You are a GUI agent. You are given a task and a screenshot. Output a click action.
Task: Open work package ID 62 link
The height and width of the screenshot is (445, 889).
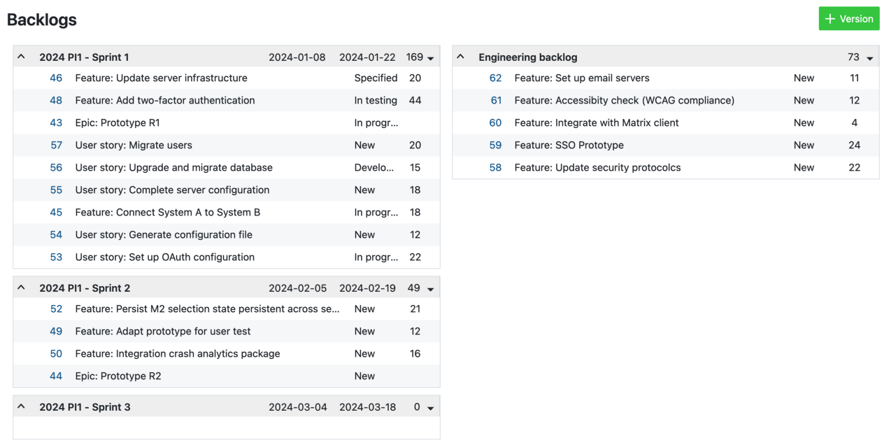(495, 78)
